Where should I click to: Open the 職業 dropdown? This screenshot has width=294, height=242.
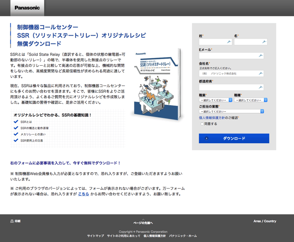point(215,100)
